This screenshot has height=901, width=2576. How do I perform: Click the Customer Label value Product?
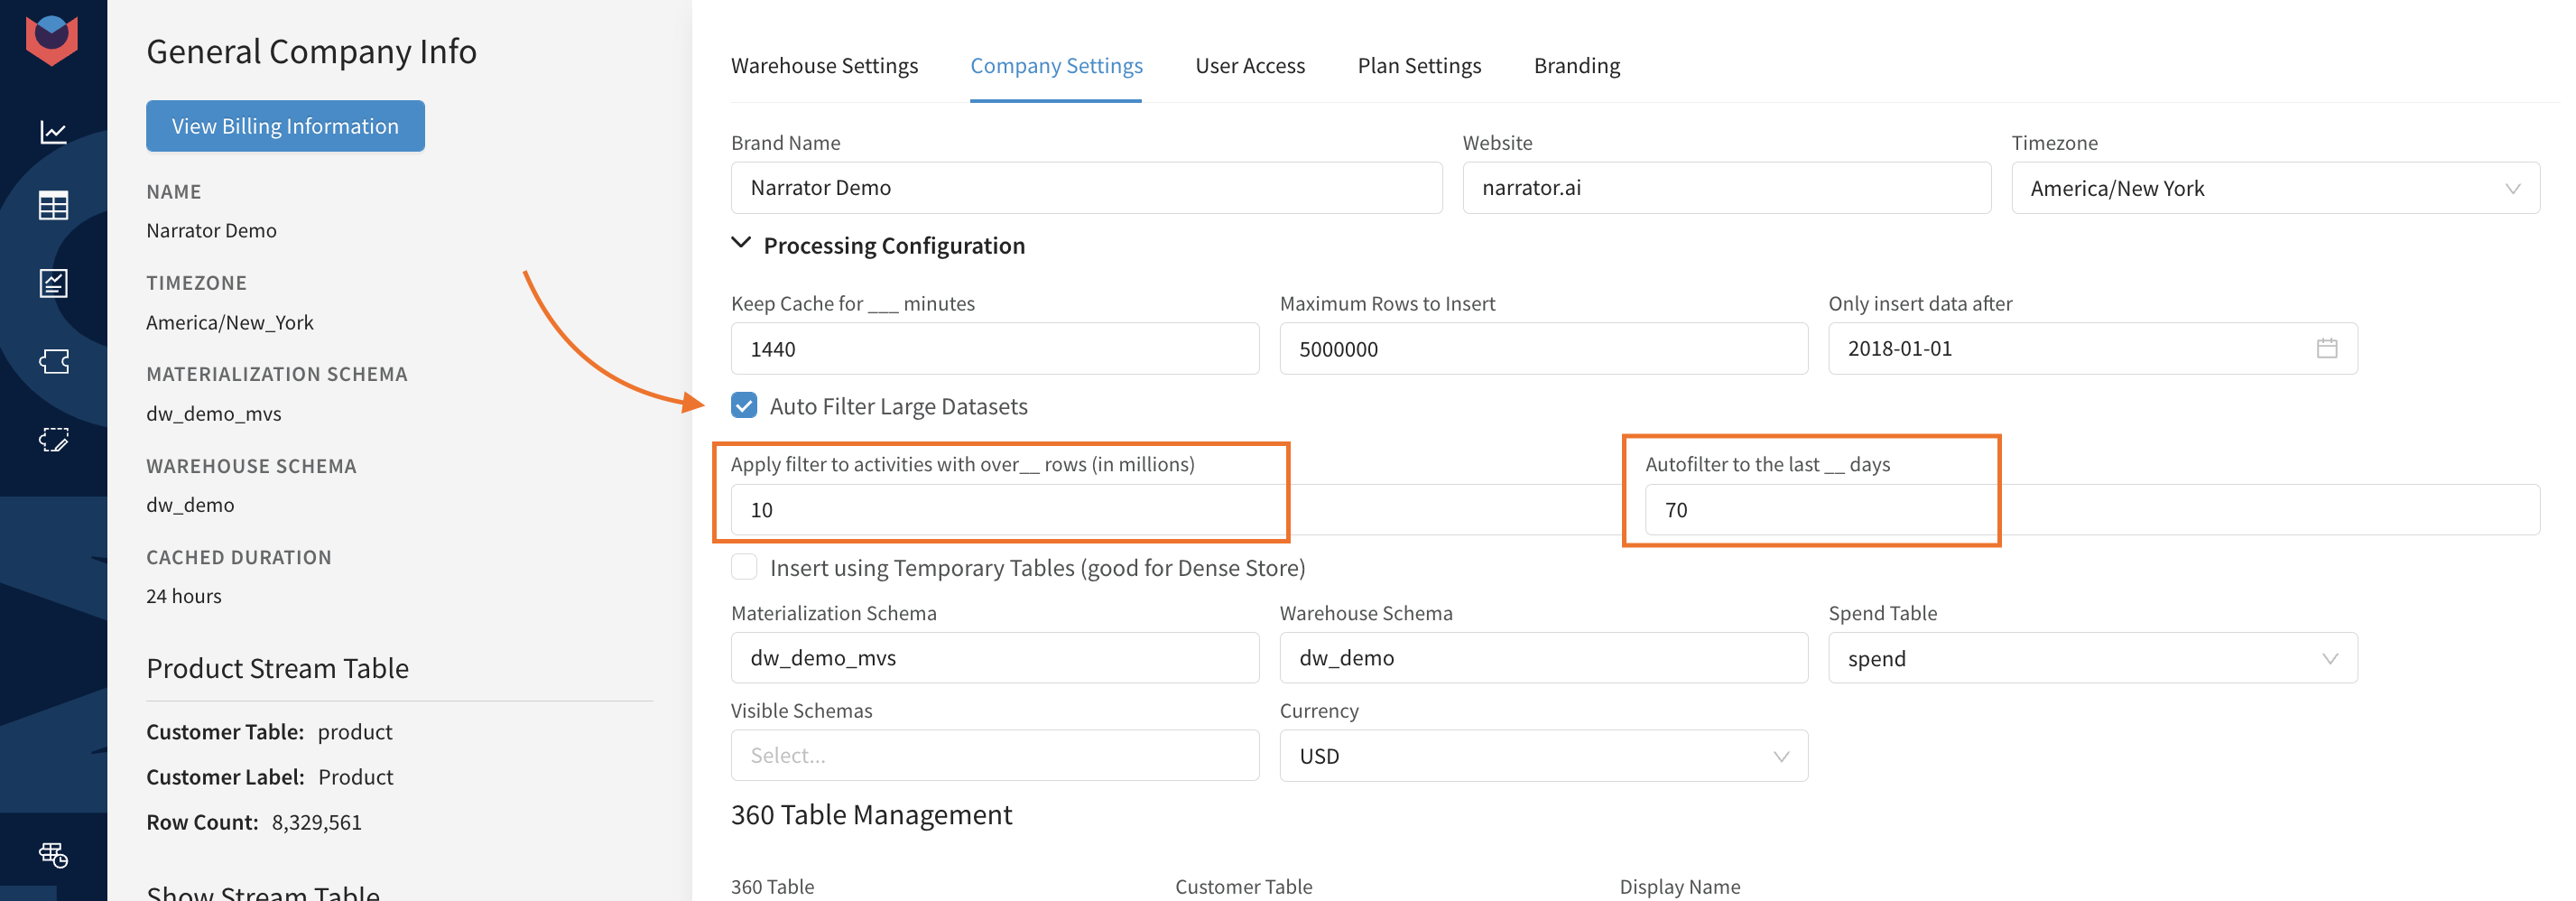pyautogui.click(x=356, y=777)
